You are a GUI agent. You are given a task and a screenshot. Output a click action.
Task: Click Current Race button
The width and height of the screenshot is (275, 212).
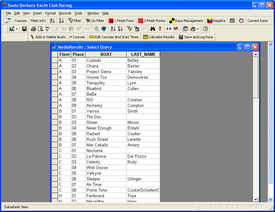pyautogui.click(x=257, y=21)
